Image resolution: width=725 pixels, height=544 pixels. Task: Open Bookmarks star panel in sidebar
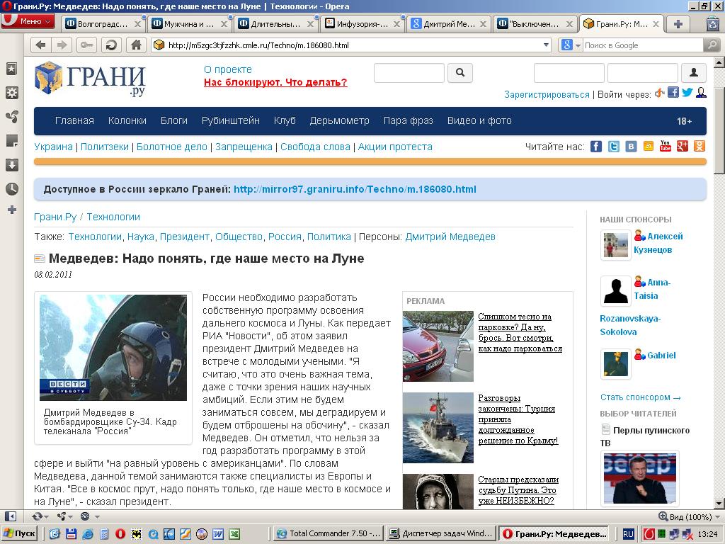click(11, 69)
